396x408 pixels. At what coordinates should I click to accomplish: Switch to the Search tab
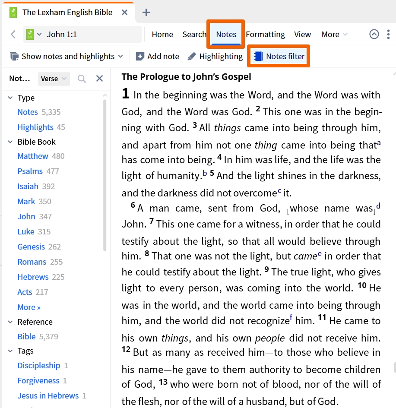tap(194, 35)
